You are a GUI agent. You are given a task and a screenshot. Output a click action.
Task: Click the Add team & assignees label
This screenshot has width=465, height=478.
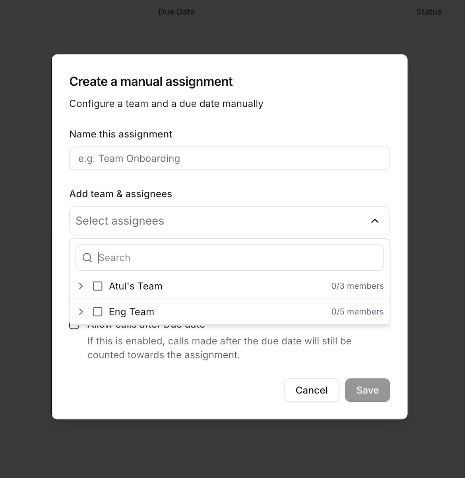click(x=121, y=194)
